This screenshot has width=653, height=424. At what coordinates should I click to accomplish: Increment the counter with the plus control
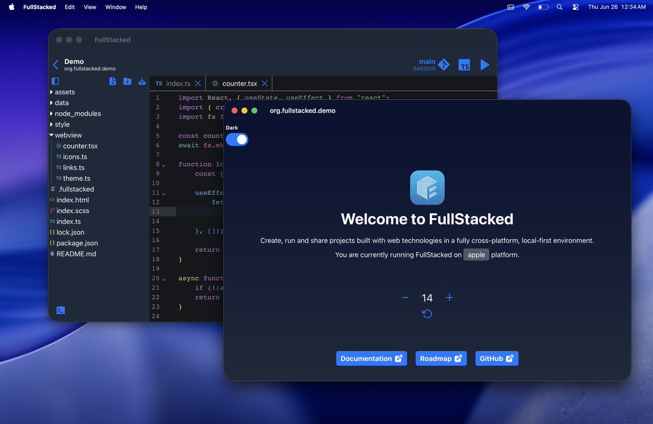449,298
